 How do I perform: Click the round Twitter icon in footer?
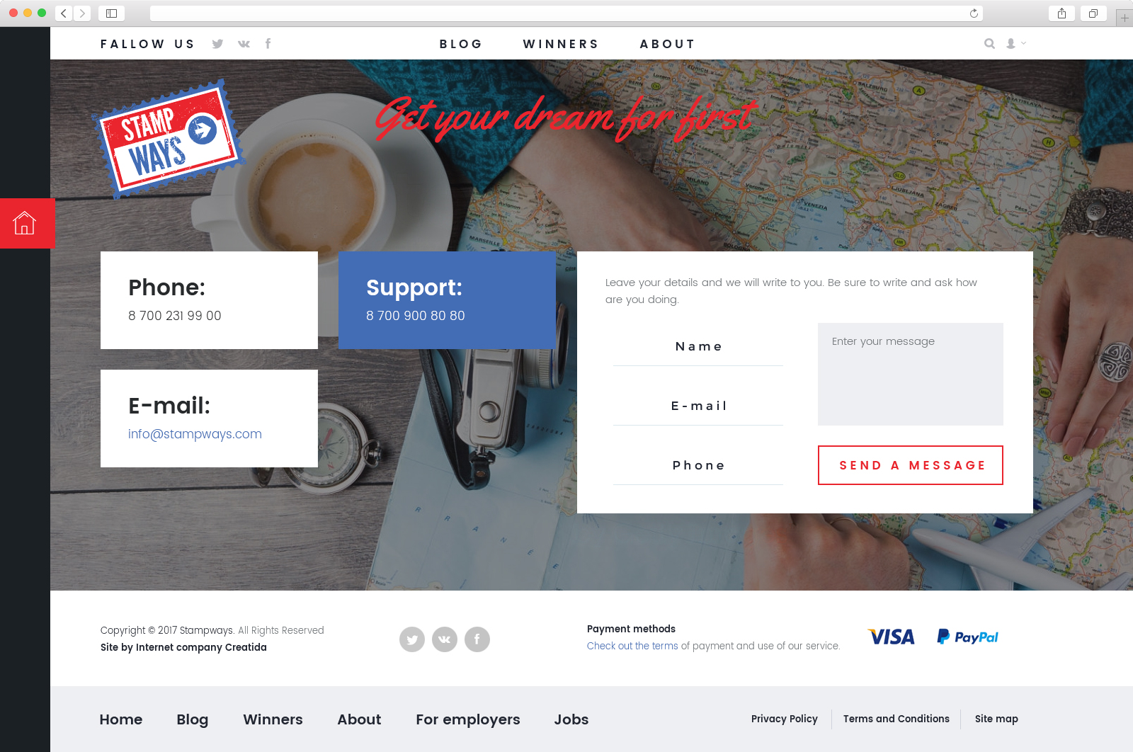(x=412, y=639)
